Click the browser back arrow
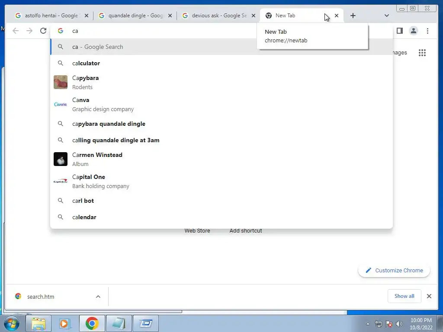 click(16, 31)
